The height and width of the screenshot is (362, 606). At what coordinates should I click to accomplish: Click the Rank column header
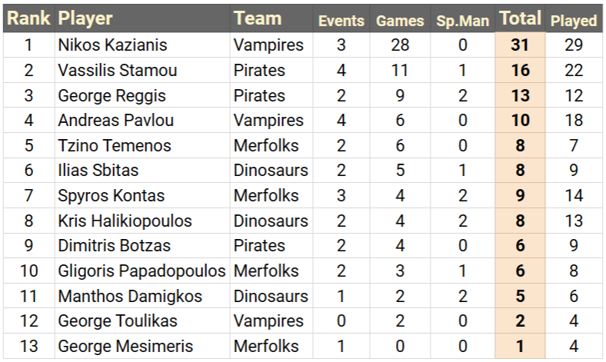click(28, 19)
